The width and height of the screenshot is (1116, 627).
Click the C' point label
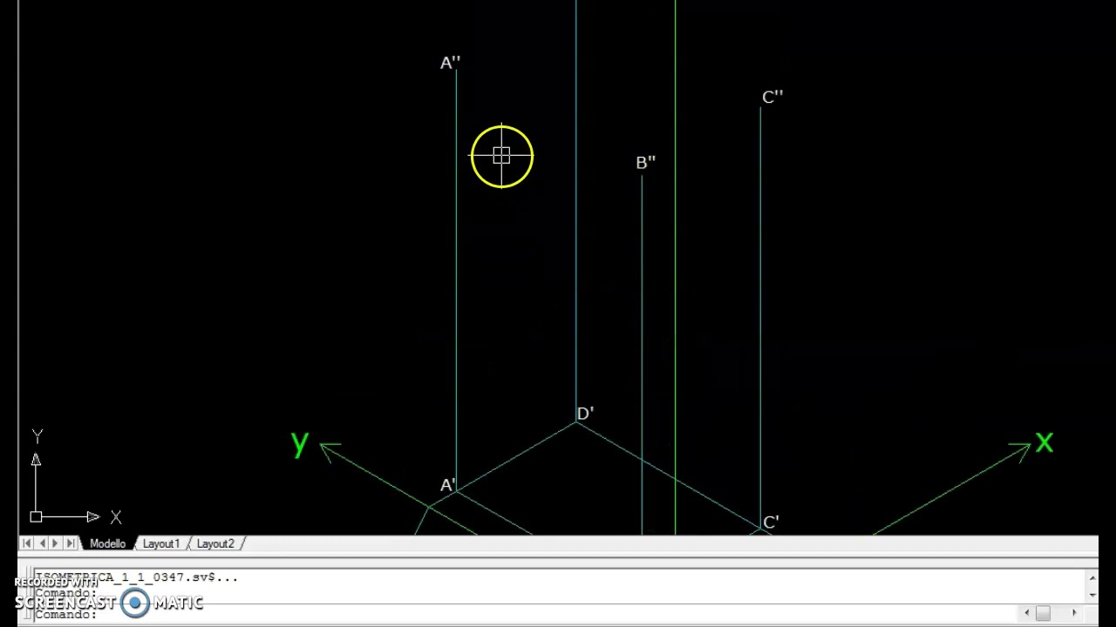tap(771, 522)
